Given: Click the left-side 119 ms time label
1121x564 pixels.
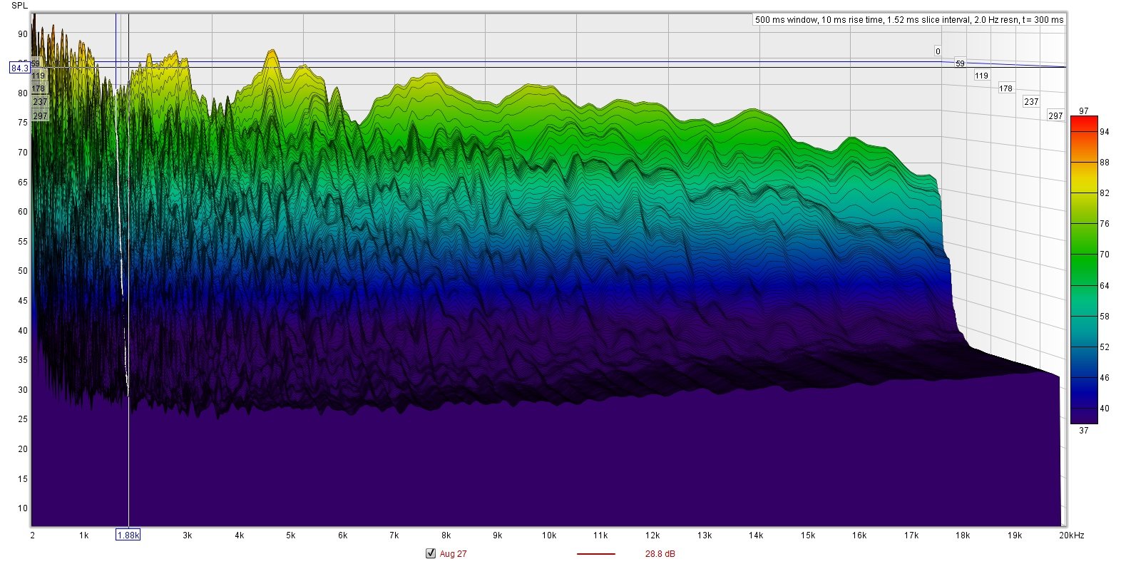Looking at the screenshot, I should tap(39, 76).
